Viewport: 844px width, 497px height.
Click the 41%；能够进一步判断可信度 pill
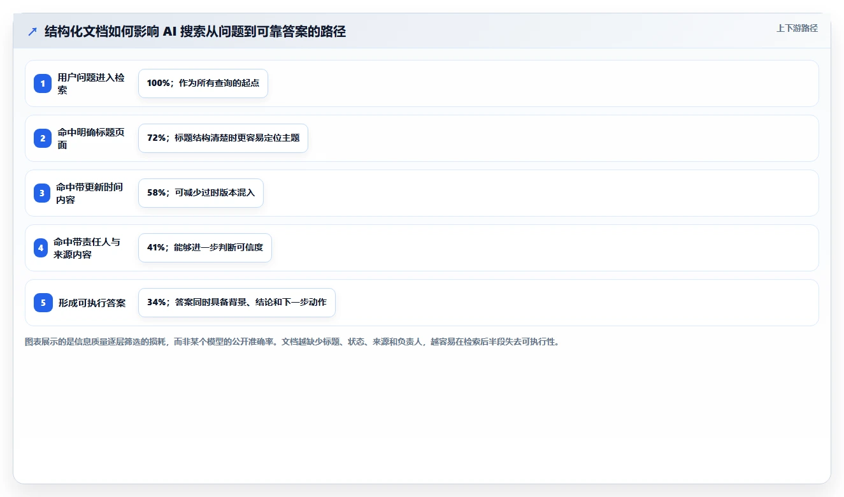coord(205,248)
